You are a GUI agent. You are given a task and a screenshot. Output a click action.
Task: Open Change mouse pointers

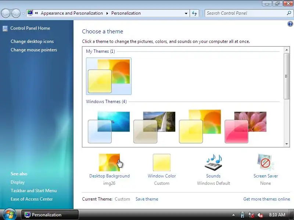(34, 50)
